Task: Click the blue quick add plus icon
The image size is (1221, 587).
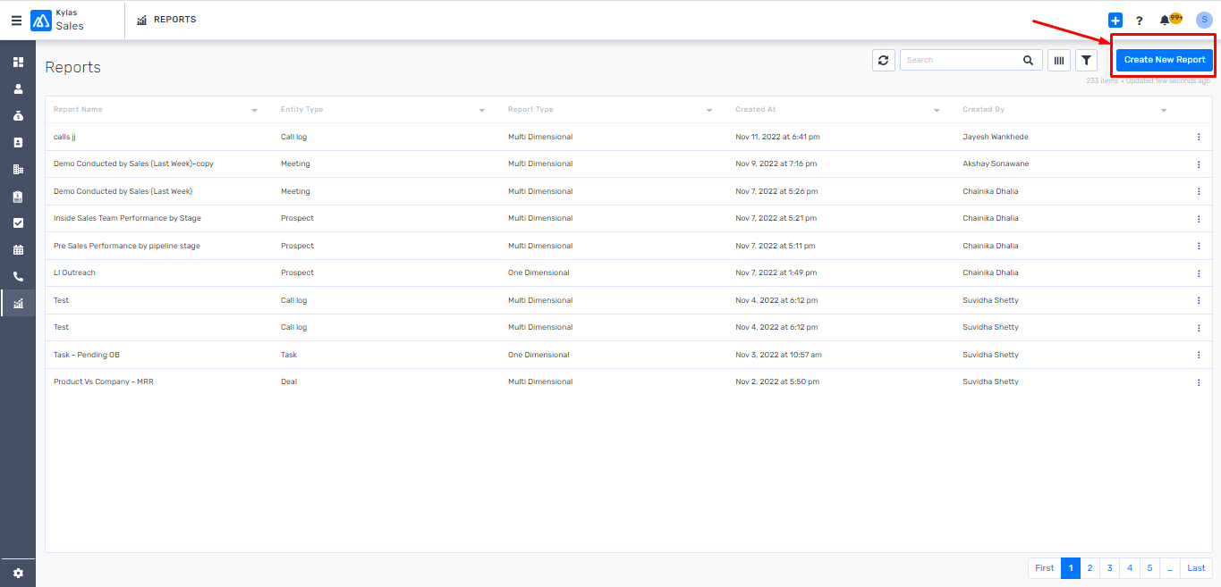Action: tap(1115, 20)
